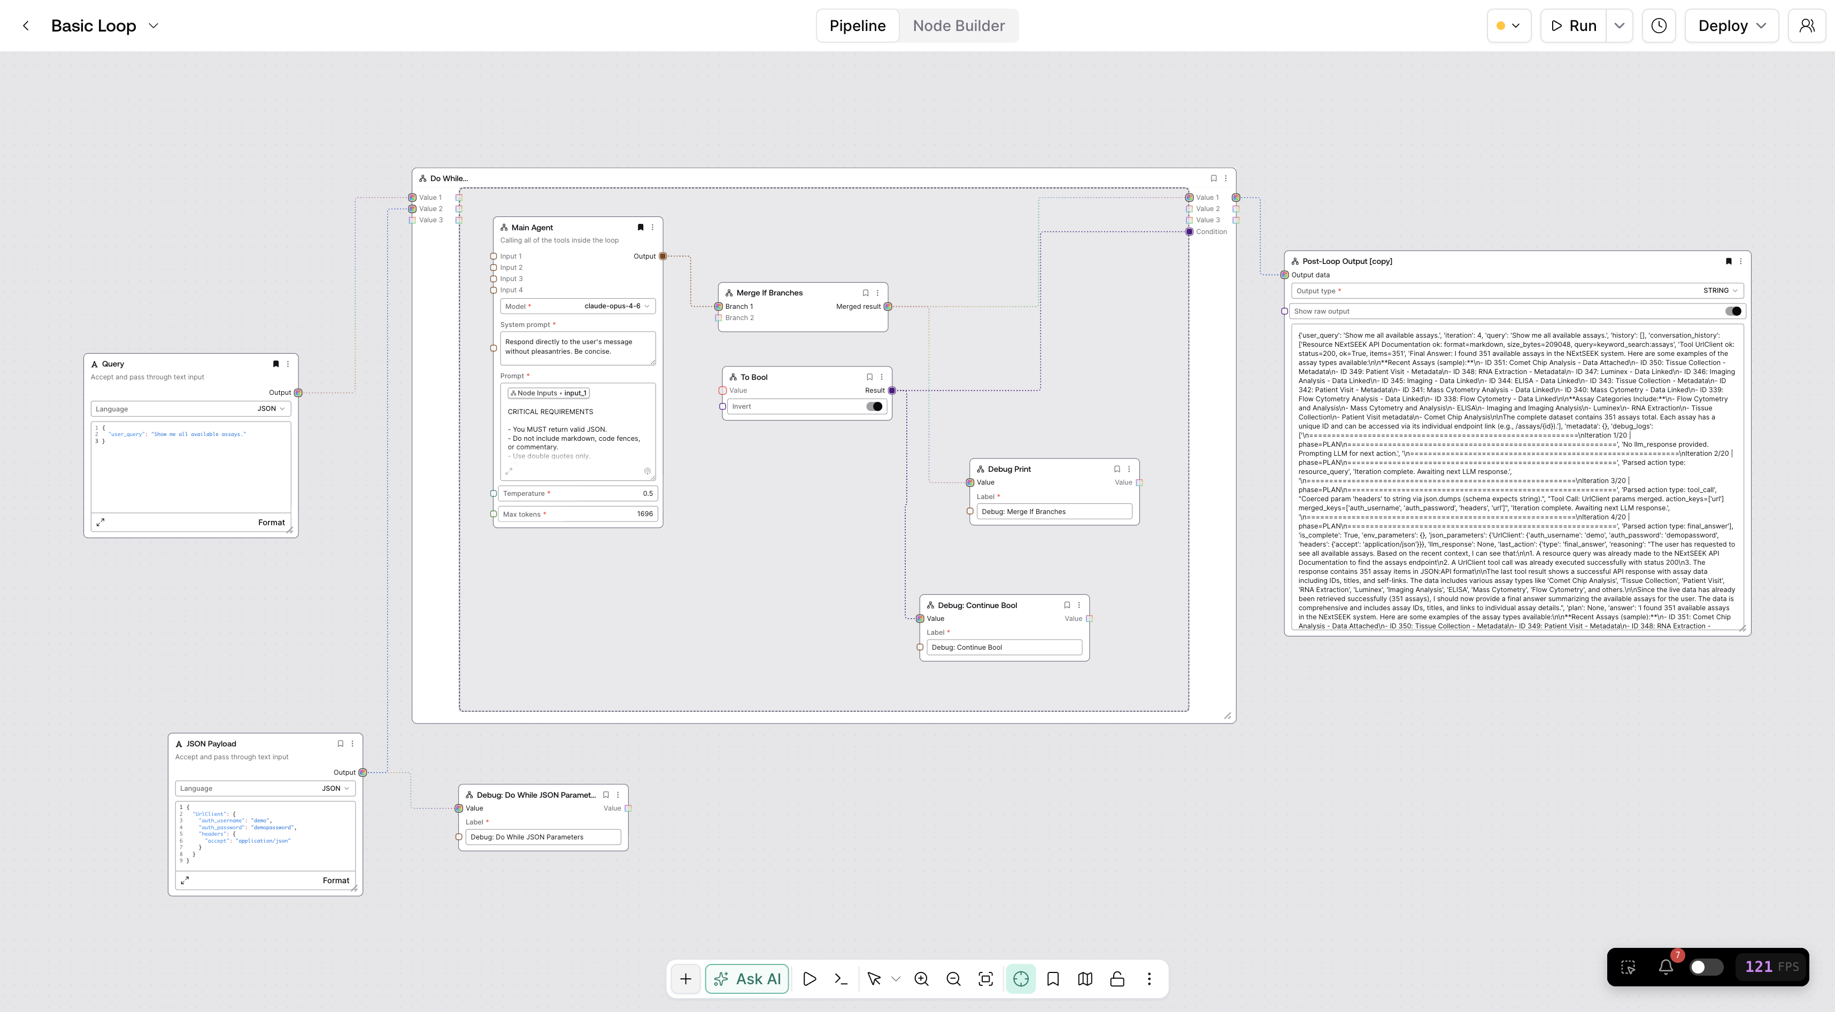Viewport: 1835px width, 1012px height.
Task: Expand the cursor tool options chevron
Action: [896, 978]
